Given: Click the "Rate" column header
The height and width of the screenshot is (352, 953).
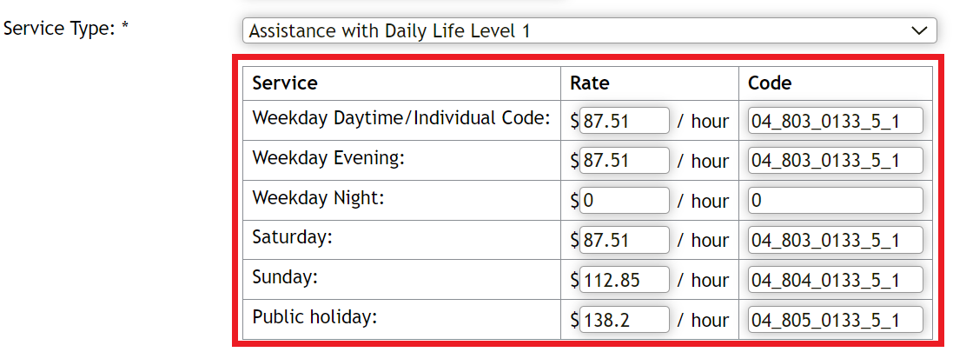Looking at the screenshot, I should click(x=590, y=83).
